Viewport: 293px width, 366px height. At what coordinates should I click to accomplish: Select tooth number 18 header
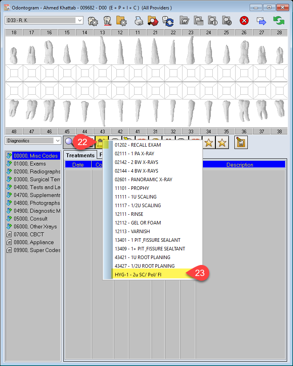[x=14, y=33]
